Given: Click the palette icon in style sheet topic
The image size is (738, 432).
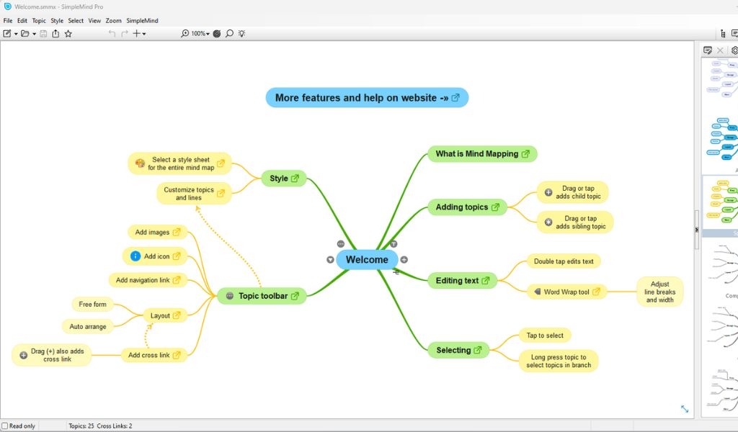Looking at the screenshot, I should point(140,163).
